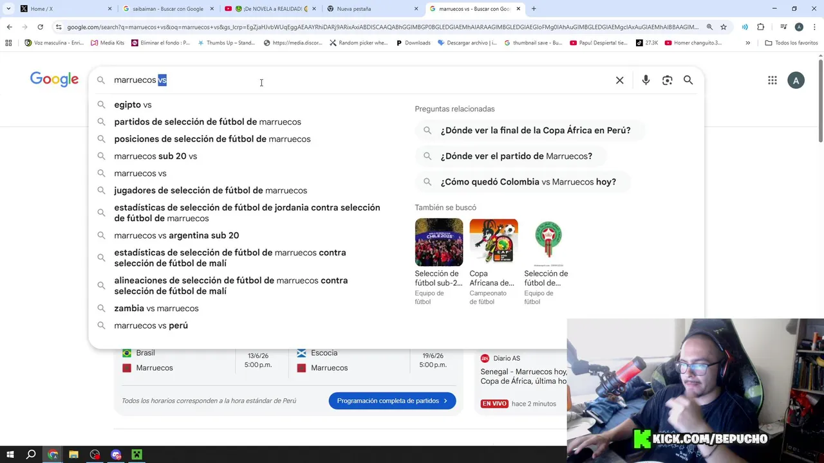Open the tab search dropdown arrow
Viewport: 824px width, 463px height.
point(8,9)
